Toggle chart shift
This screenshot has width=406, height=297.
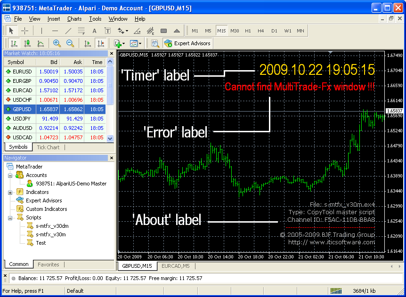pos(101,43)
